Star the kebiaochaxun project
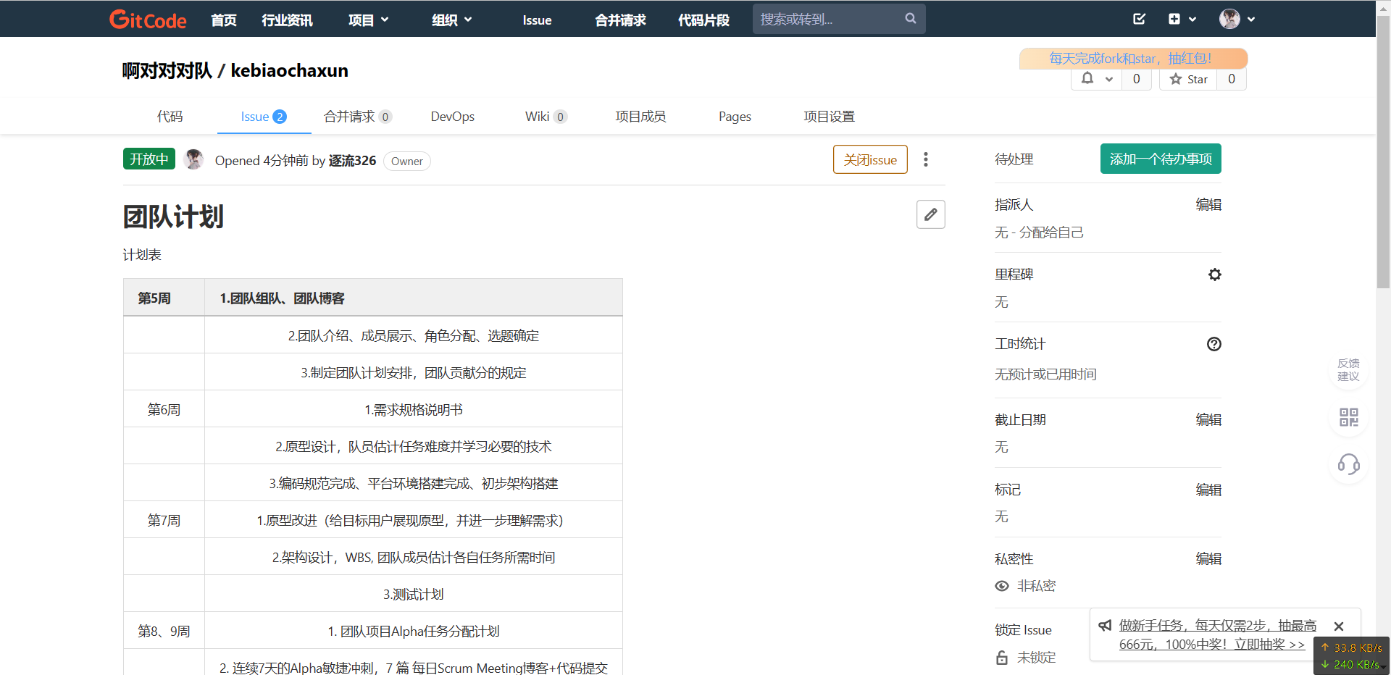The image size is (1391, 675). [x=1188, y=79]
